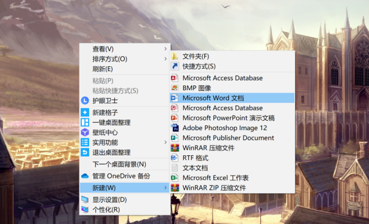The image size is (369, 224).
Task: Click the PowerPoint 演示文稿 icon
Action: pyautogui.click(x=175, y=118)
